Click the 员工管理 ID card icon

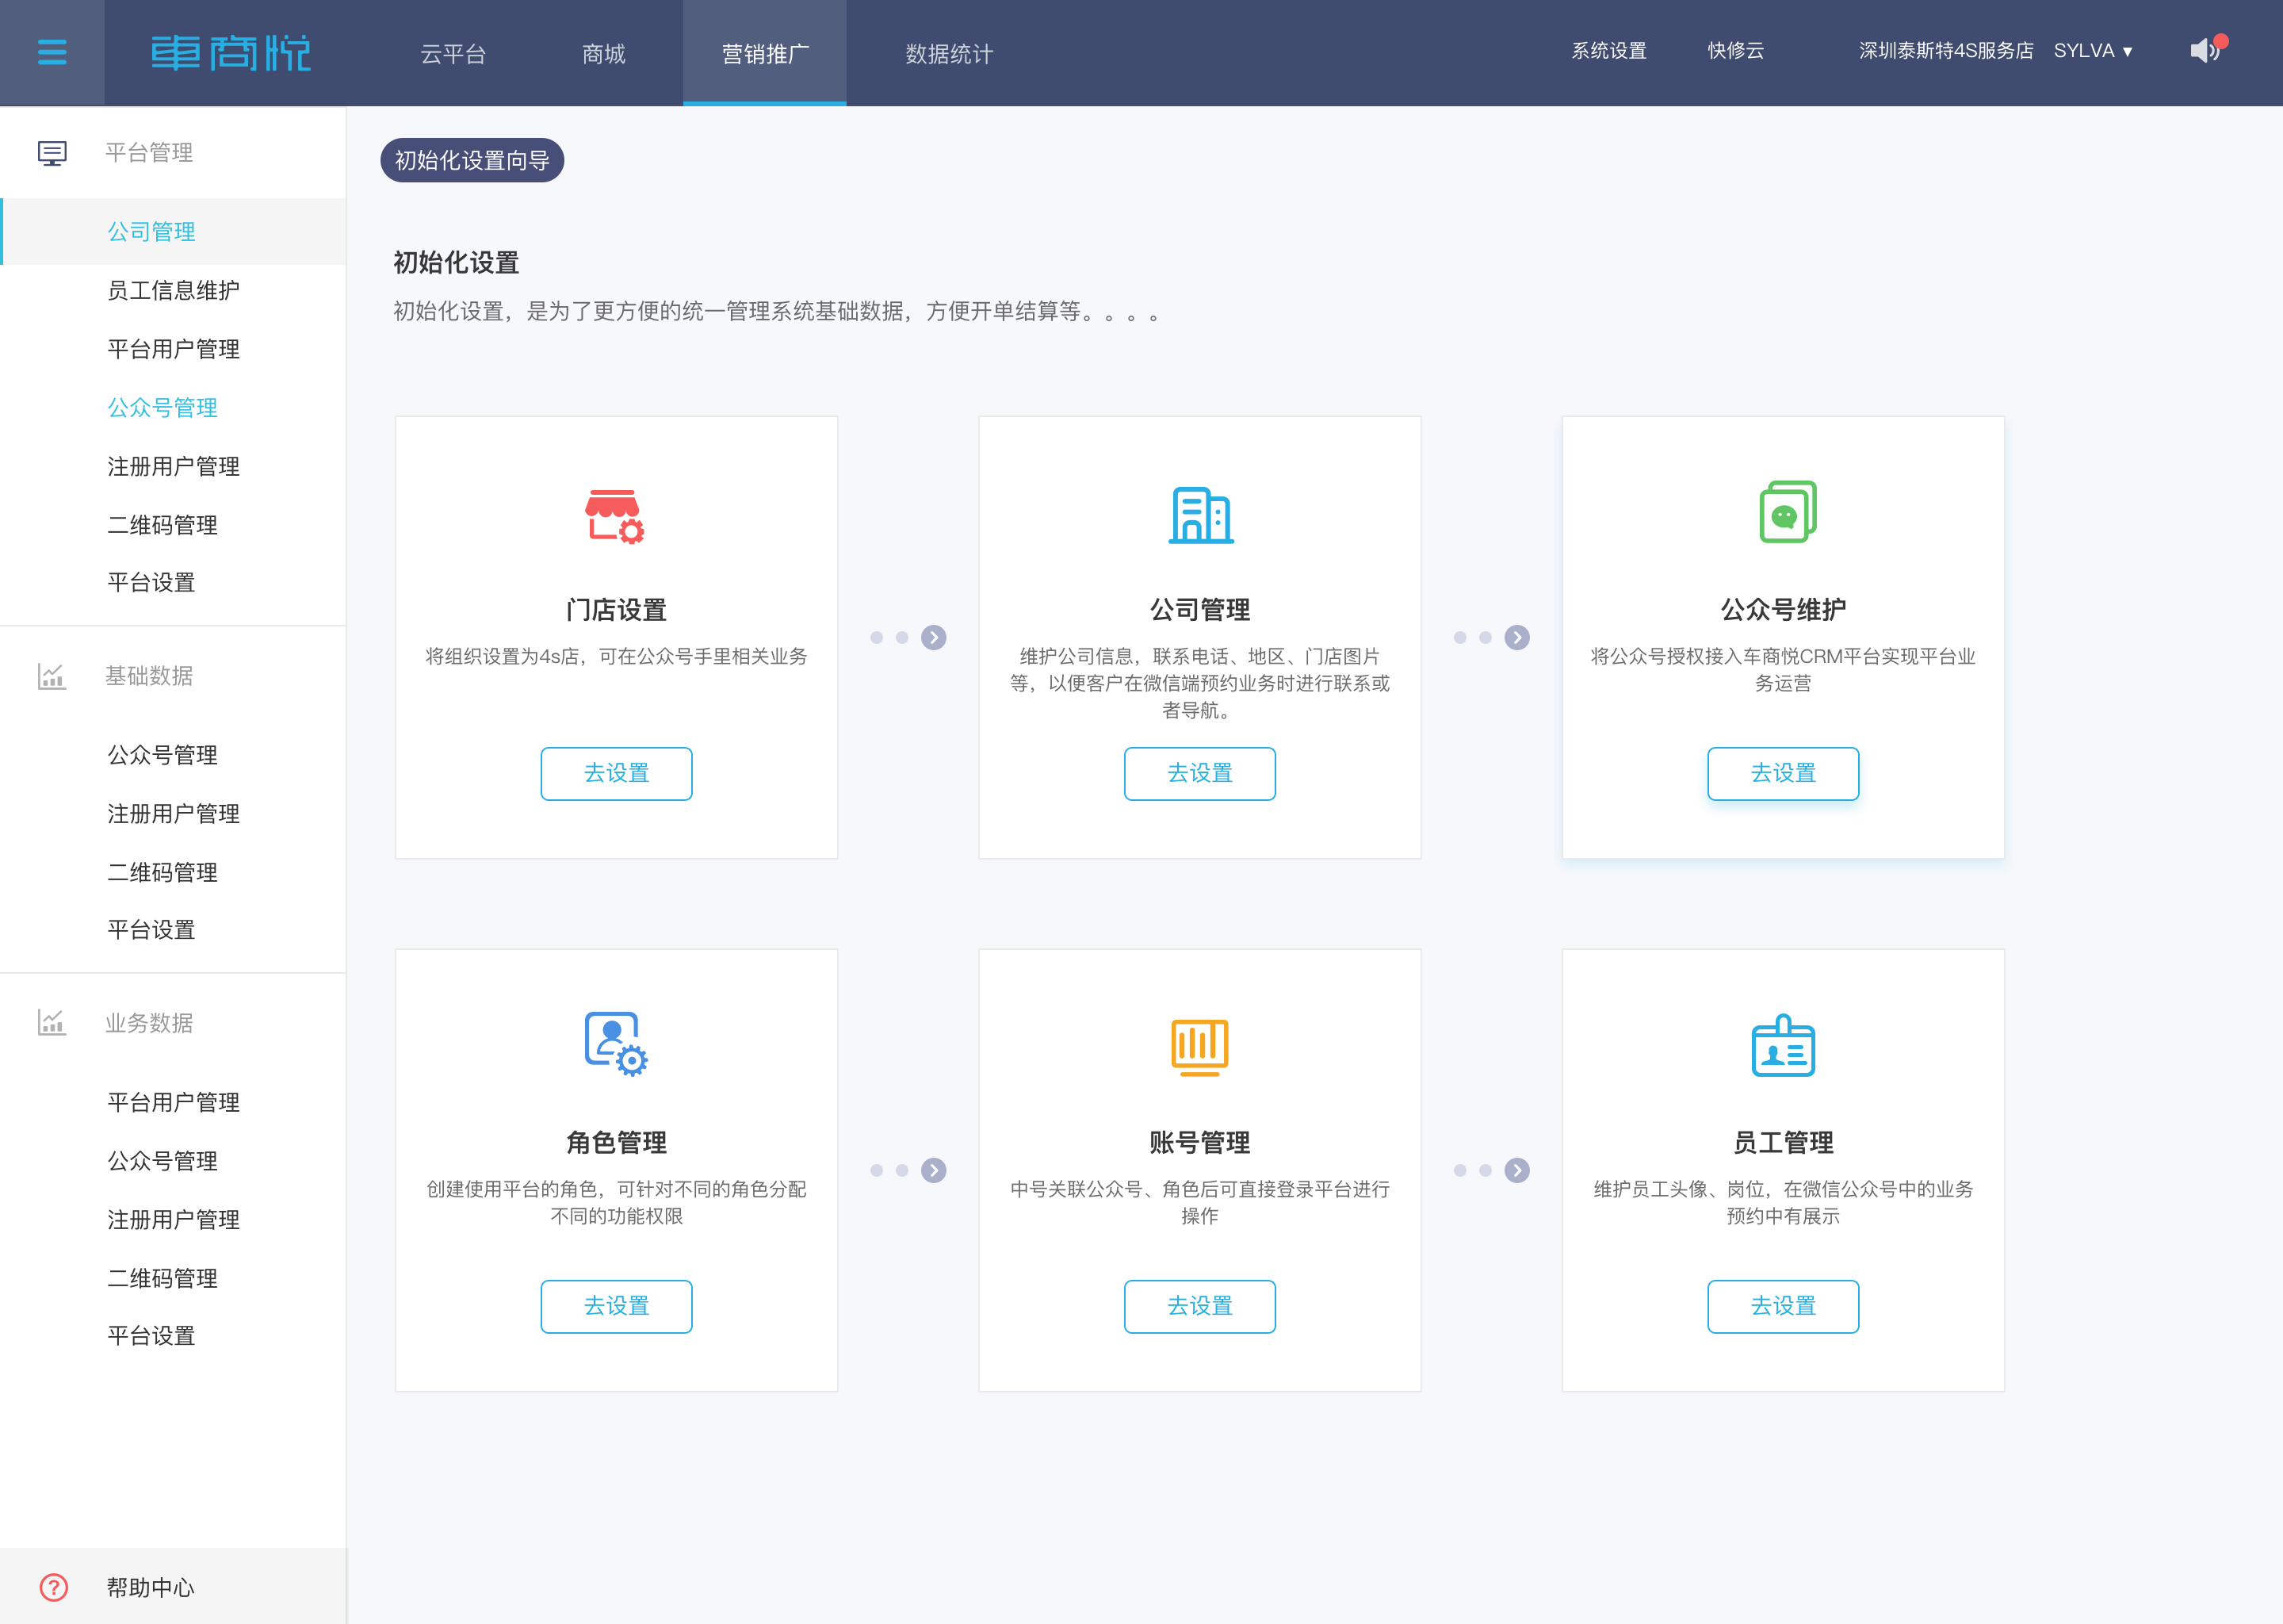pos(1784,1045)
